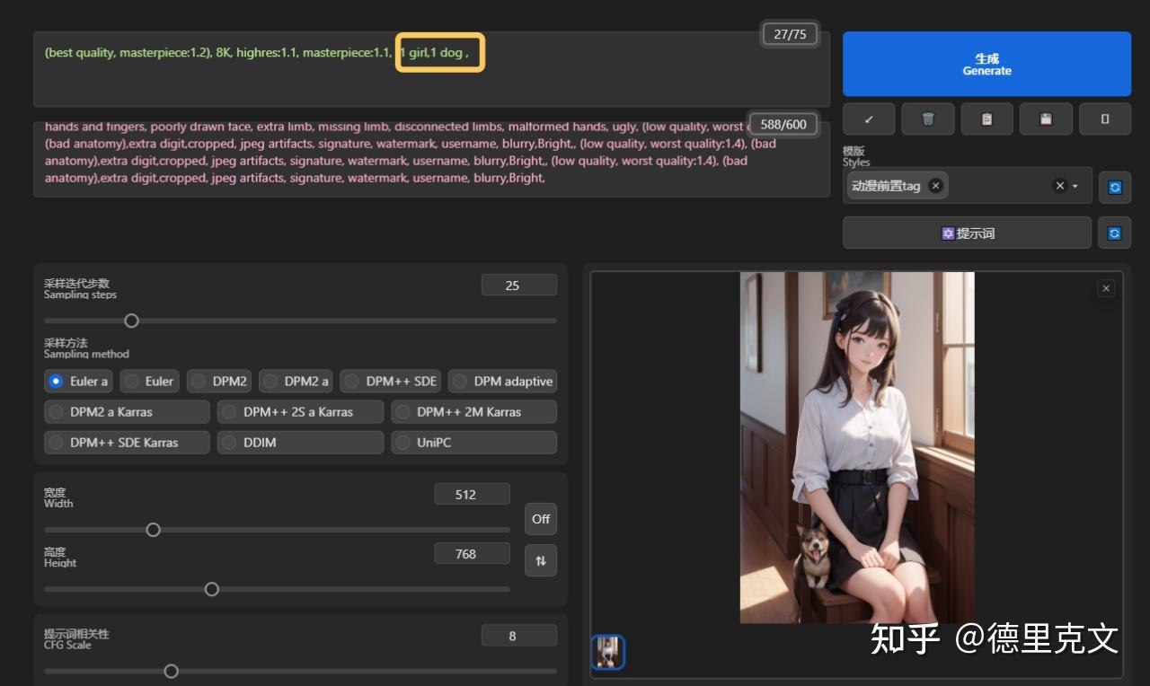The image size is (1150, 686).
Task: Open the 提示词 prompt helper
Action: tap(967, 233)
